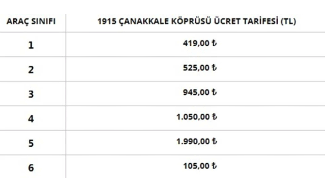Click the lira symbol next to 105,00
The image size is (326, 193).
click(x=214, y=166)
